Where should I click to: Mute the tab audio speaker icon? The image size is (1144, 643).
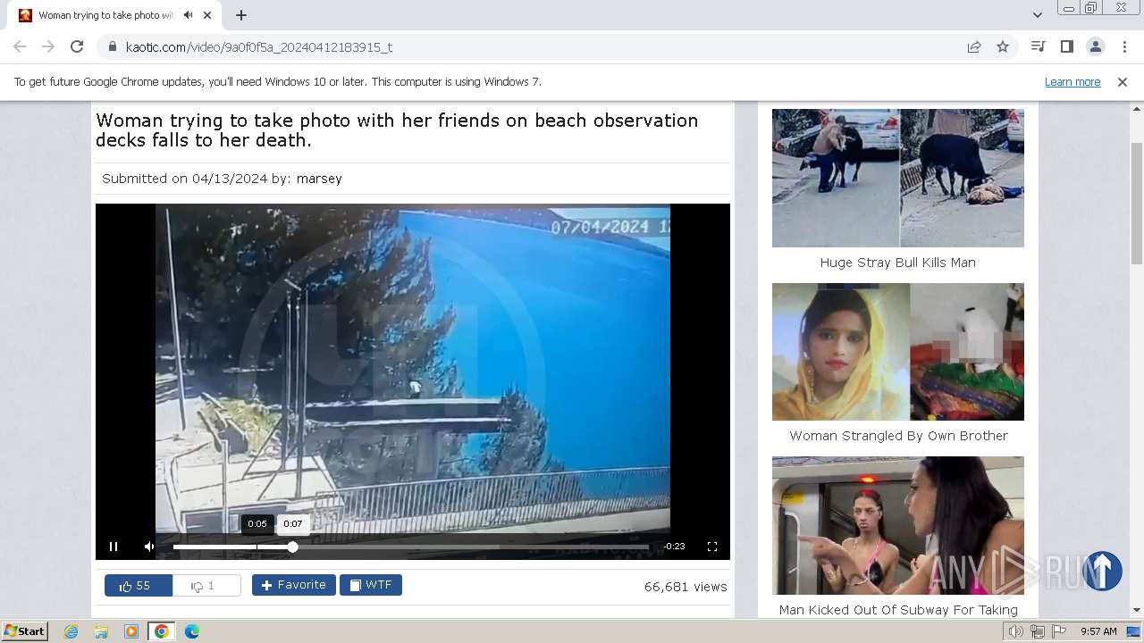click(188, 15)
